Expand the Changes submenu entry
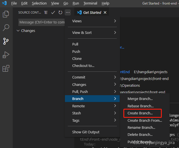This screenshot has width=179, height=148. (92, 84)
